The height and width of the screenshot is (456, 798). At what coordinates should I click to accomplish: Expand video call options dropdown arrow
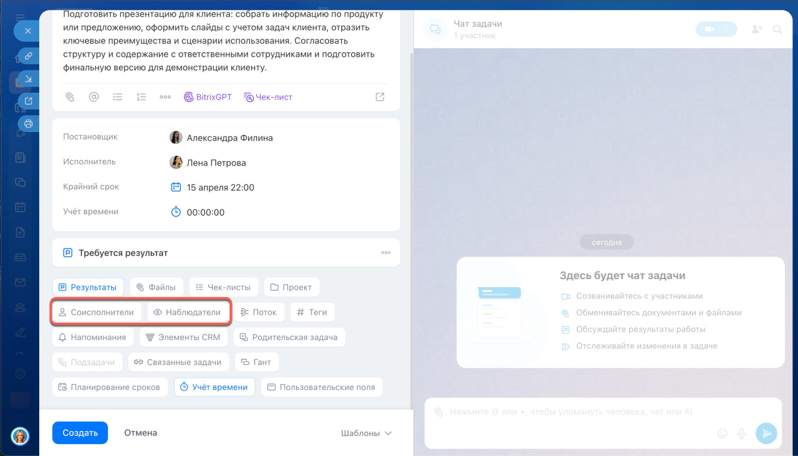tap(727, 29)
